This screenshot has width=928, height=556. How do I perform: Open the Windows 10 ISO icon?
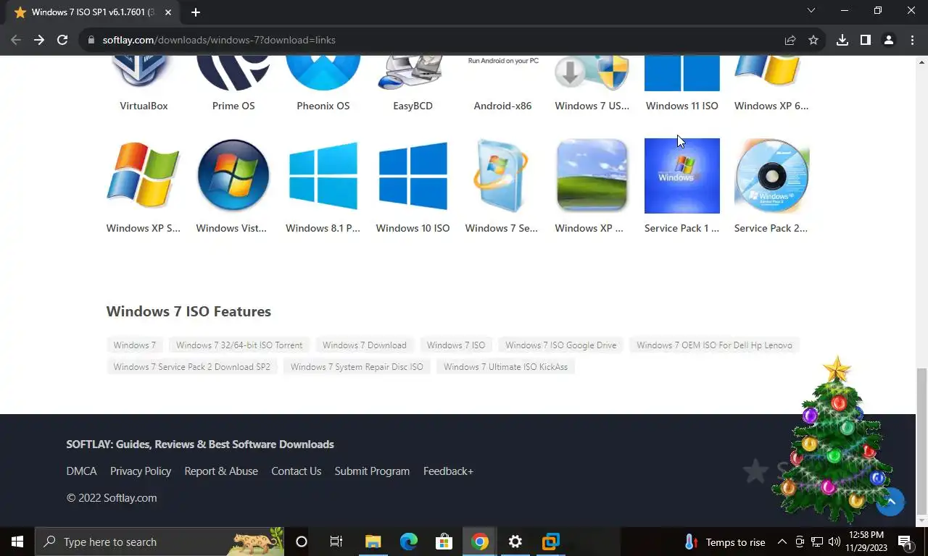pyautogui.click(x=413, y=176)
